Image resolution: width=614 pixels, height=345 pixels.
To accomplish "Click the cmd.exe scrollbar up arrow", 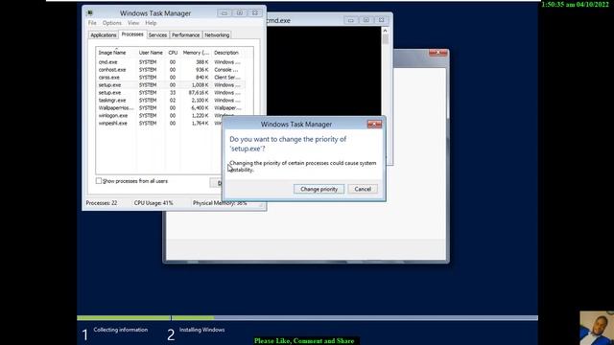I will click(x=386, y=30).
